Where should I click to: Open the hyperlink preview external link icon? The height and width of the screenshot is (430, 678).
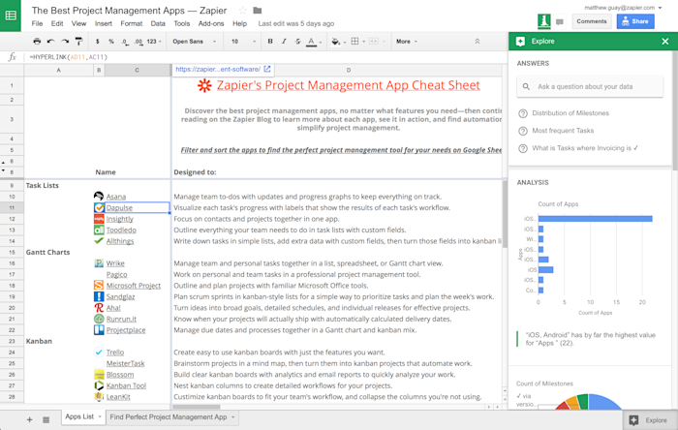pyautogui.click(x=267, y=69)
